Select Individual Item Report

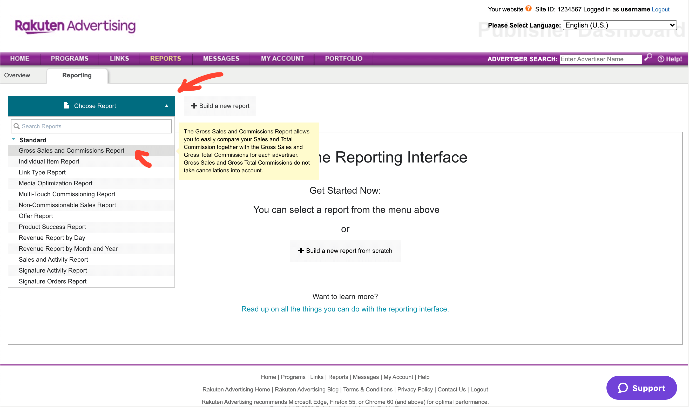91,161
